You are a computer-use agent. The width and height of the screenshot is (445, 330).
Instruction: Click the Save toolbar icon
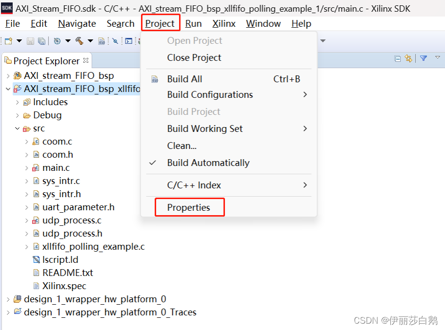[x=31, y=41]
